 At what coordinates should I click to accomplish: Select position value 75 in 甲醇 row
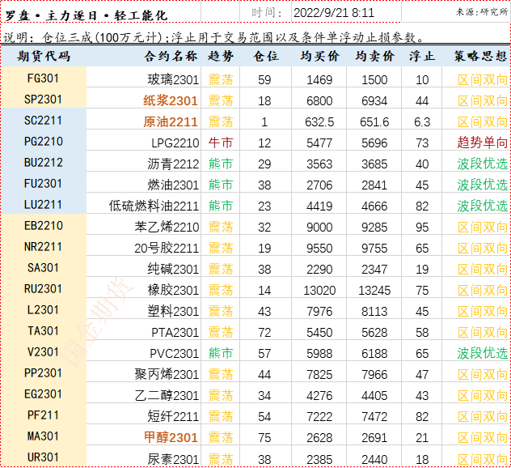coord(264,438)
